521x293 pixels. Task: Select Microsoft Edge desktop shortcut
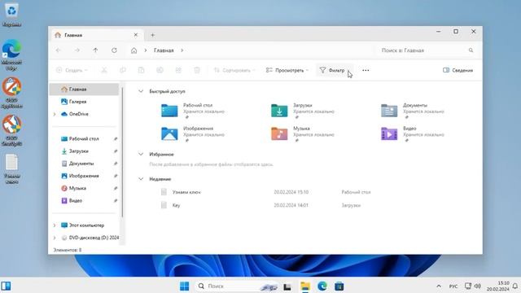click(x=11, y=55)
